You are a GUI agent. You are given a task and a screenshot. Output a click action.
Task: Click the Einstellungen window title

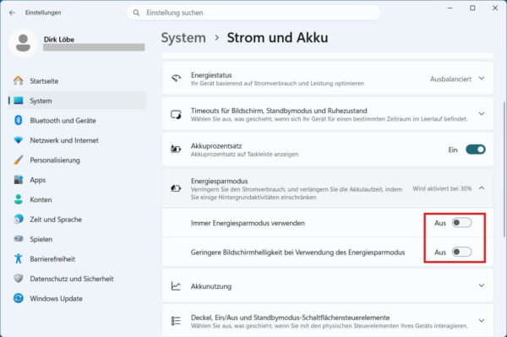pyautogui.click(x=43, y=13)
